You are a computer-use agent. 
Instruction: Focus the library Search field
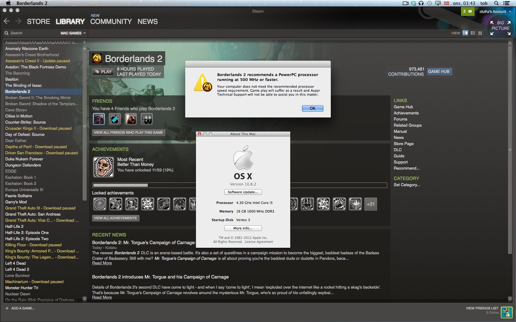point(31,33)
